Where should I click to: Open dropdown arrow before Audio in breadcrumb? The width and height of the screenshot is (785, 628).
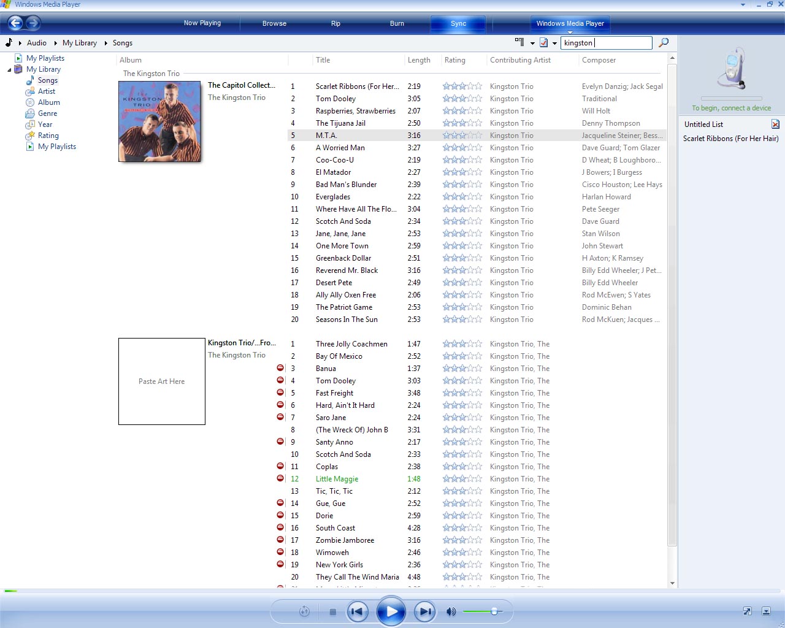(x=20, y=43)
